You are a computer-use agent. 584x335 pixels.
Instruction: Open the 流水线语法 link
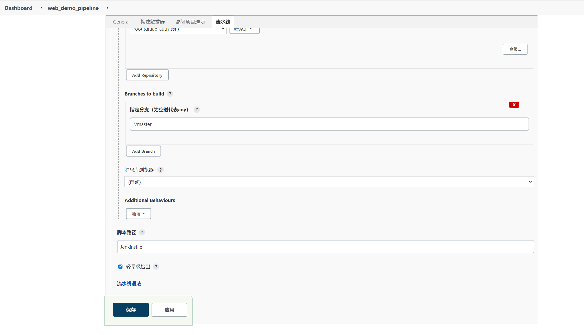129,283
